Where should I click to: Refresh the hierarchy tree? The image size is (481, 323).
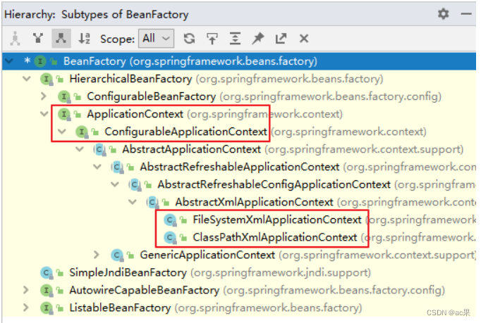(189, 39)
